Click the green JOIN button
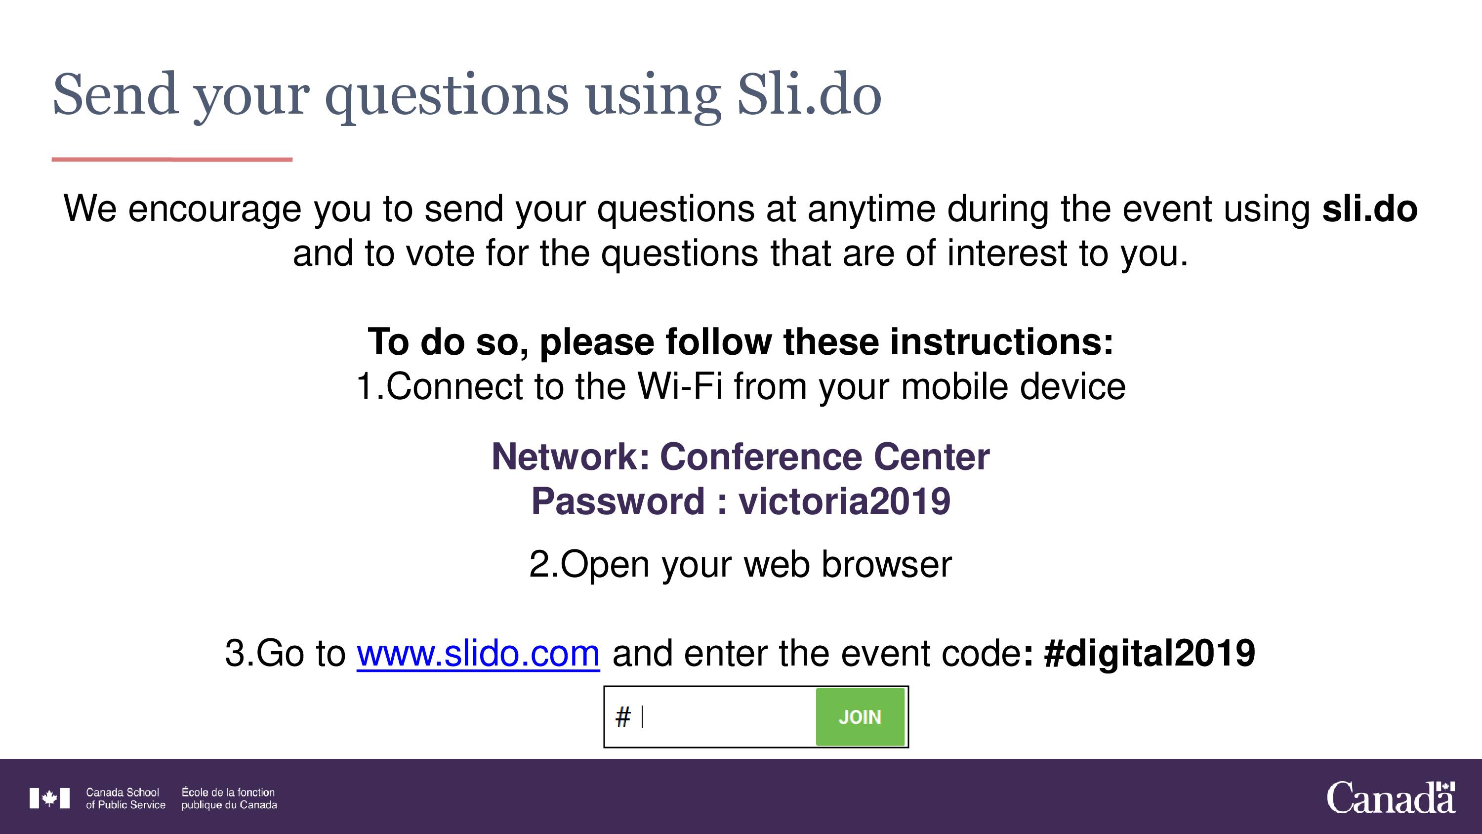Image resolution: width=1482 pixels, height=834 pixels. [860, 716]
